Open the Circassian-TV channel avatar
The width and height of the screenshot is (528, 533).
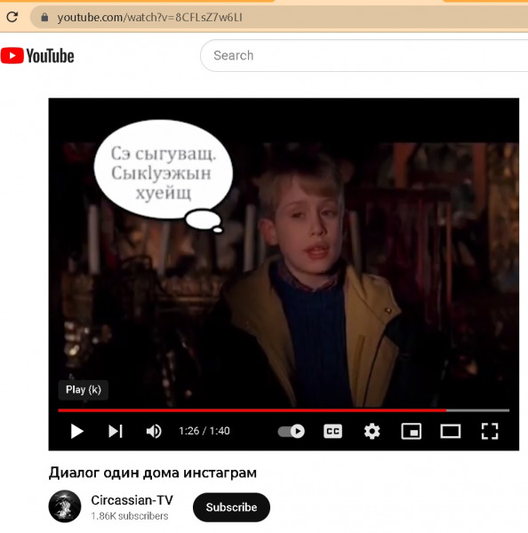click(x=65, y=506)
